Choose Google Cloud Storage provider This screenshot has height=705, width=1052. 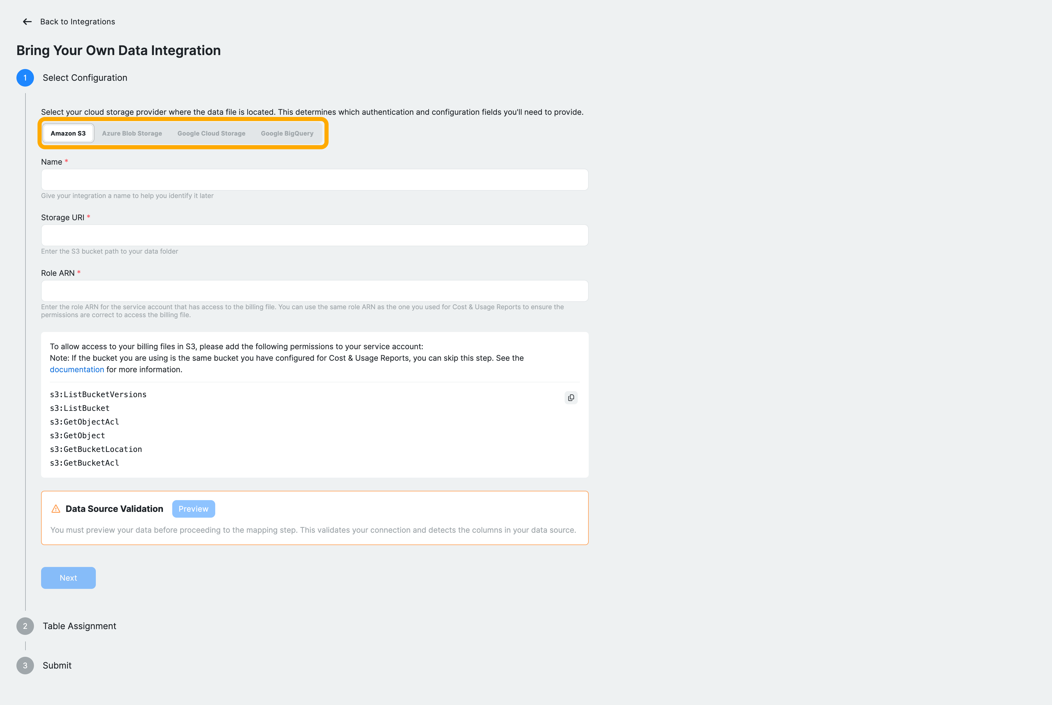click(x=211, y=134)
